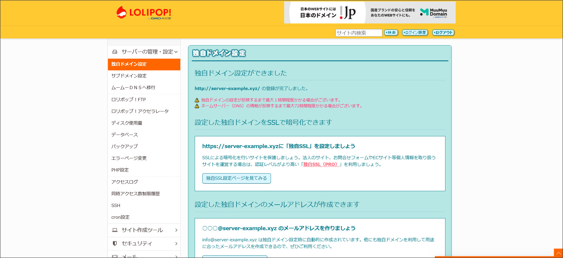Click 独自SSL設定ページを見てみる button
The width and height of the screenshot is (563, 258).
[236, 178]
